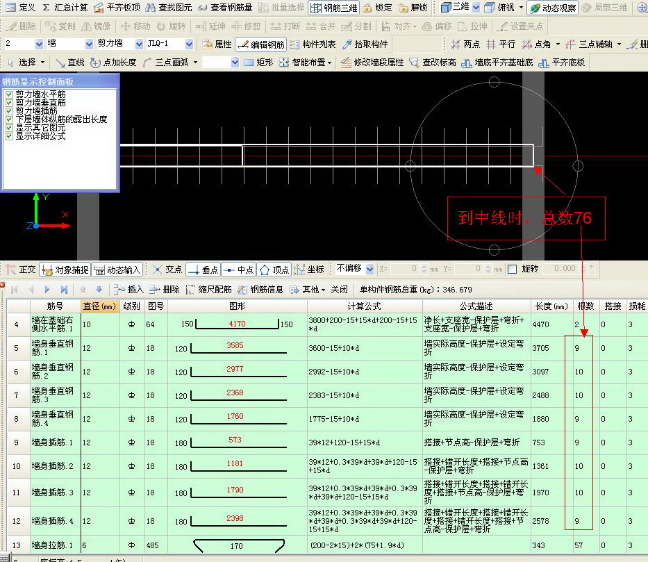This screenshot has height=562, width=648.
Task: Go to first rebar record
Action: point(14,289)
